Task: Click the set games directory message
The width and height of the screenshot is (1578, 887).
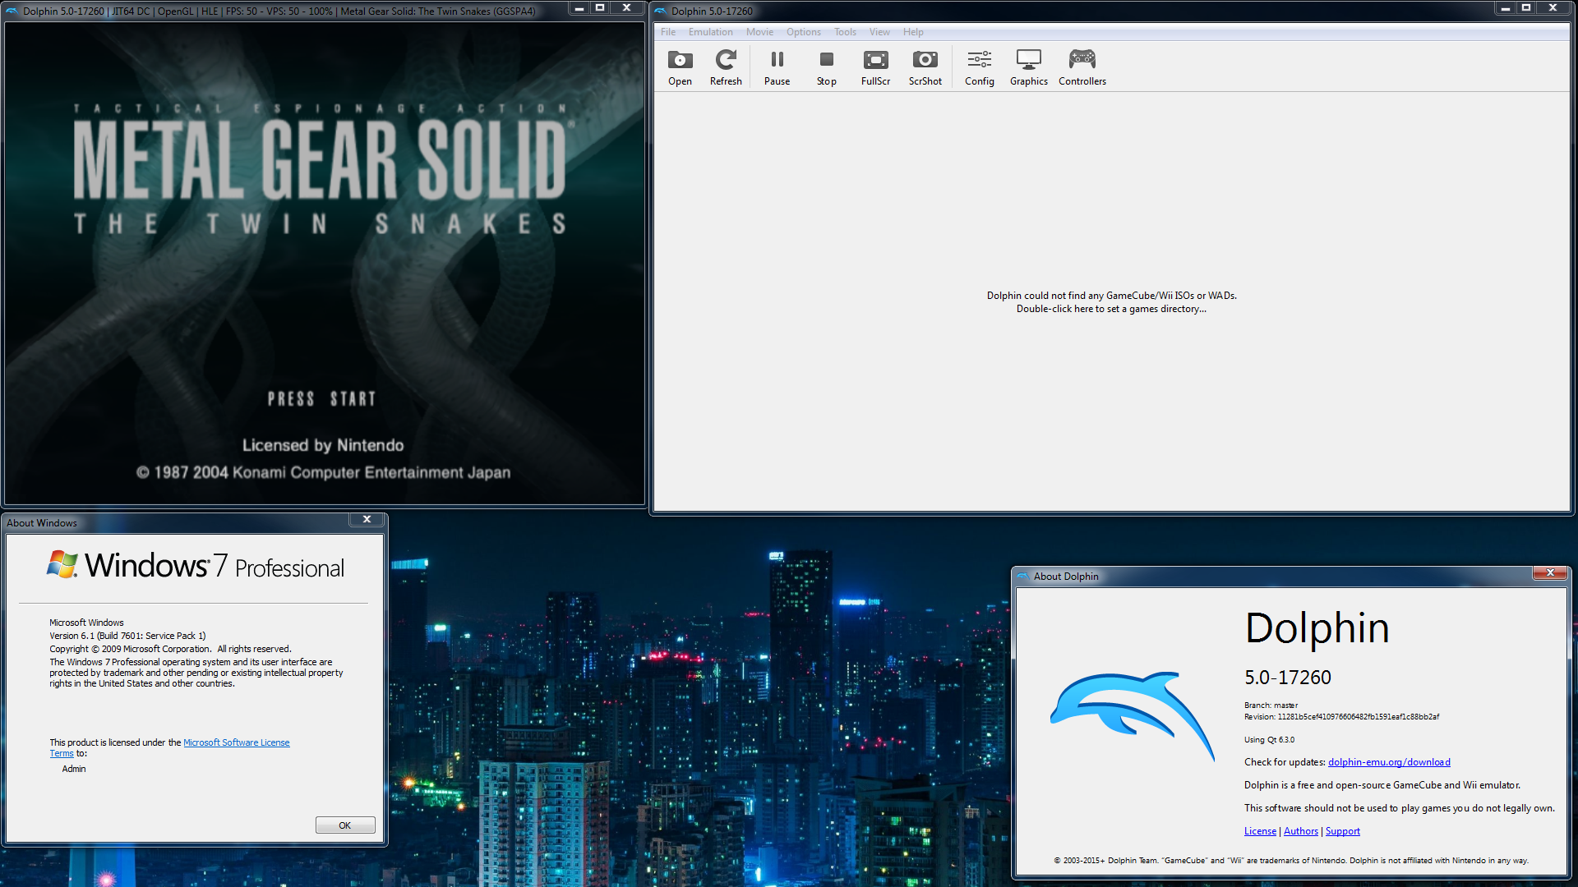Action: click(1111, 302)
